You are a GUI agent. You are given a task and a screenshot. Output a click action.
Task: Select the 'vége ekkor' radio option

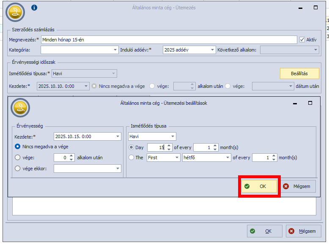pyautogui.click(x=18, y=169)
